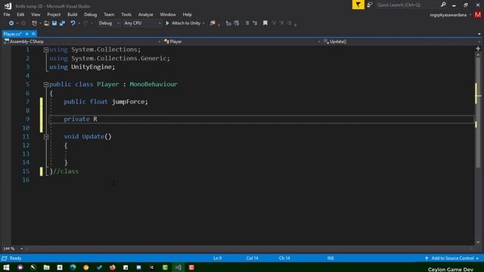Click the Navigate Backward toolbar icon

(x=11, y=23)
